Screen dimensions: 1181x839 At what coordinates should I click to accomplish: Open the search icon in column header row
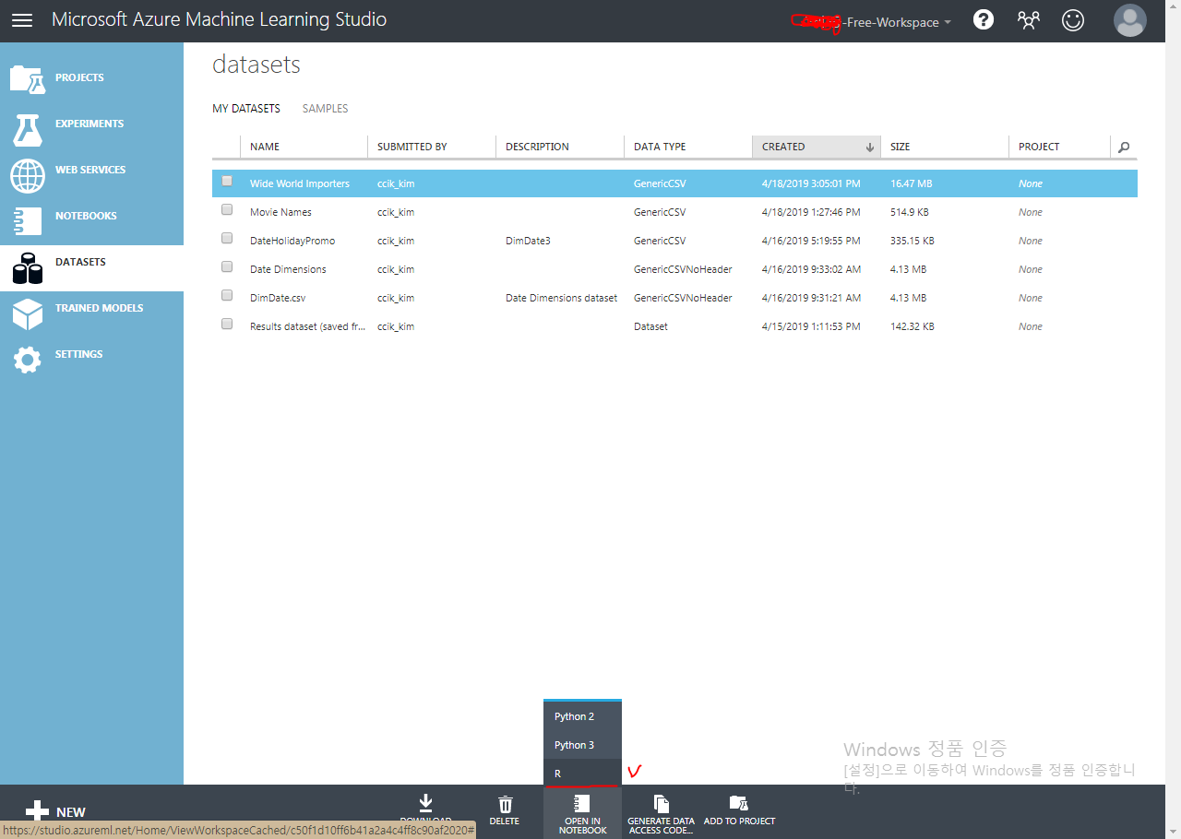pyautogui.click(x=1123, y=146)
